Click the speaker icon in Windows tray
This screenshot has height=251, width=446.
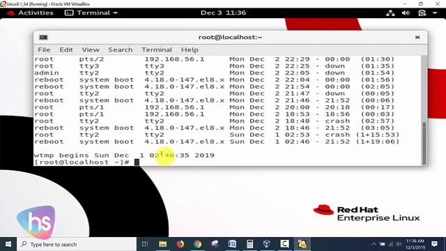(399, 244)
